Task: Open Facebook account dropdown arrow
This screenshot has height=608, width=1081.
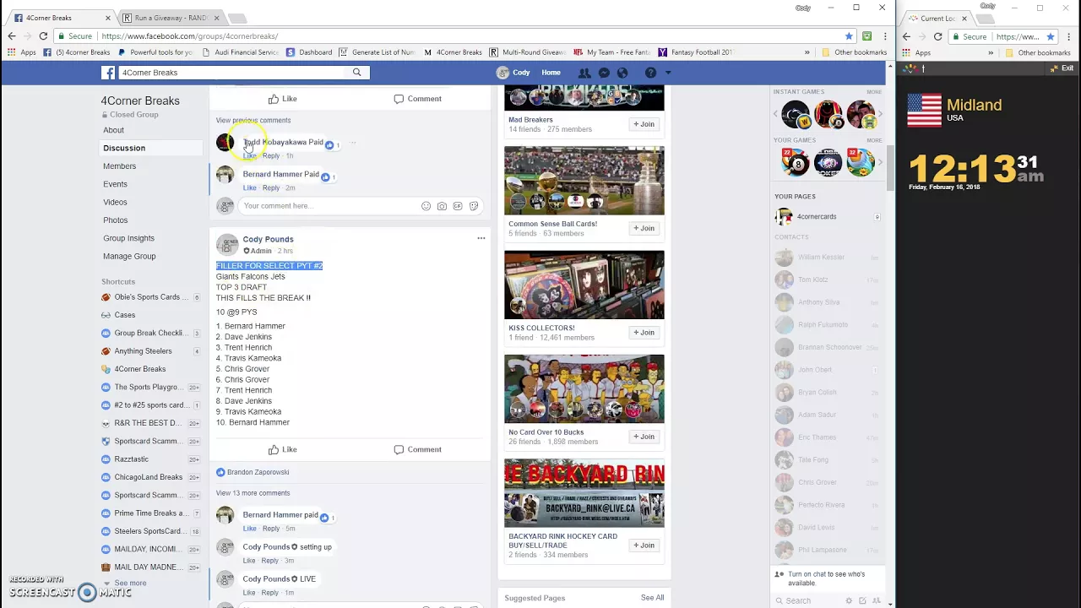Action: (x=668, y=73)
